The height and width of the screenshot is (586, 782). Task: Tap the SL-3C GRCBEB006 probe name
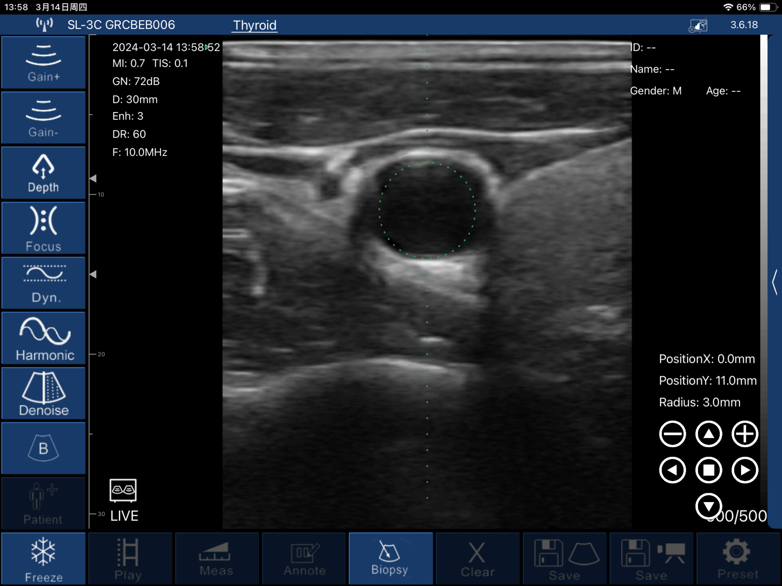click(121, 25)
